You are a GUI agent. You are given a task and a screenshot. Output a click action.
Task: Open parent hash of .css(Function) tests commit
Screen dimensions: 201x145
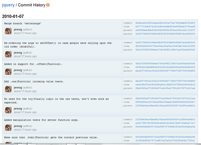tap(165, 88)
